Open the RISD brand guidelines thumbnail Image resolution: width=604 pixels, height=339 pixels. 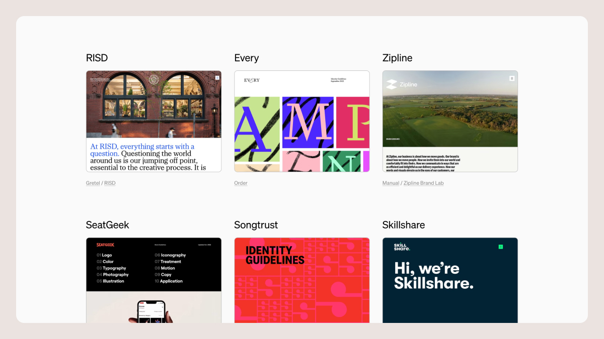coord(154,121)
